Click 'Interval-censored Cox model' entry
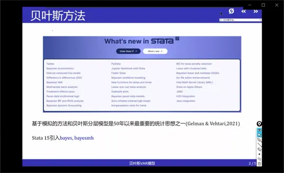 click(63, 73)
